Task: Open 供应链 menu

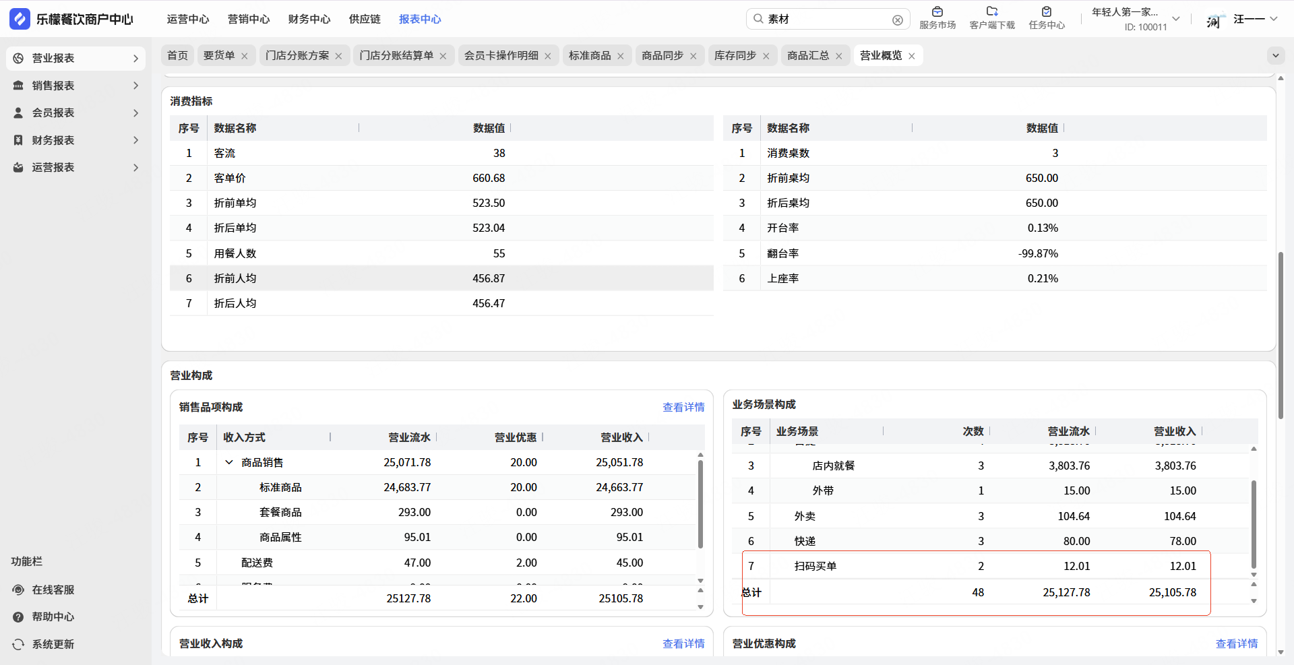Action: point(365,19)
